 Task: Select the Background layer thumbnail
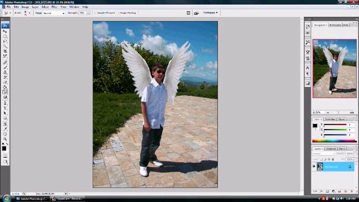(x=320, y=167)
